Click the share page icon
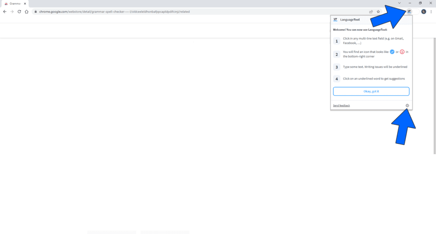 pyautogui.click(x=371, y=11)
